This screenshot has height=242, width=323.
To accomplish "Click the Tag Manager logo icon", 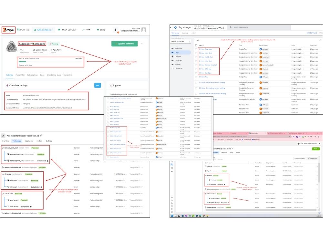I will click(x=175, y=27).
